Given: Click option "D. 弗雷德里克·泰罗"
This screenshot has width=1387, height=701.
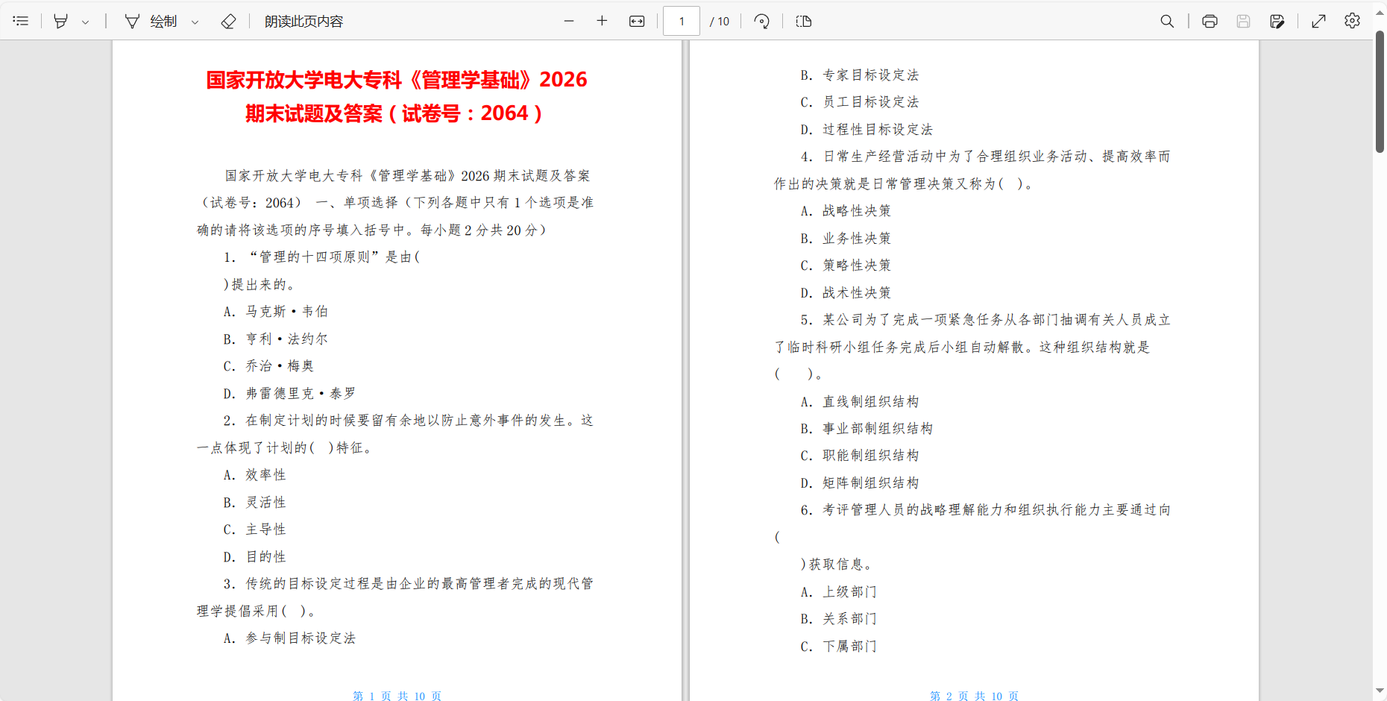Looking at the screenshot, I should [289, 394].
